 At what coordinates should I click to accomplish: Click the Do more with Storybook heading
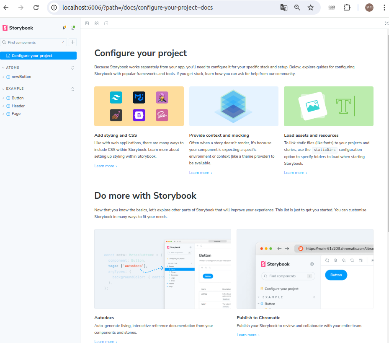145,196
